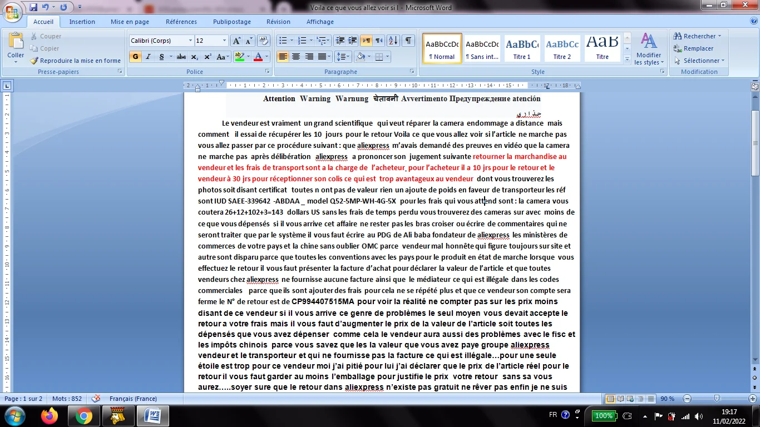Apply the Sans interligne style
This screenshot has width=760, height=427.
pyautogui.click(x=482, y=48)
